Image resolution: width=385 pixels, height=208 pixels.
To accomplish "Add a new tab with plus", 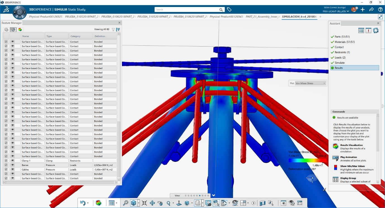I will 320,17.
